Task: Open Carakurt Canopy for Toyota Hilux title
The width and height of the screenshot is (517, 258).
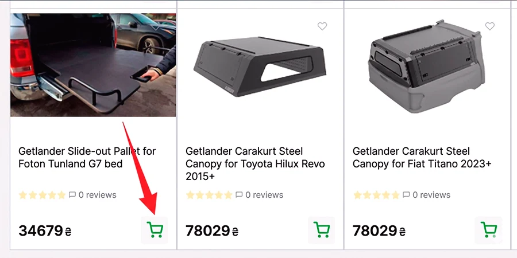Action: 255,164
